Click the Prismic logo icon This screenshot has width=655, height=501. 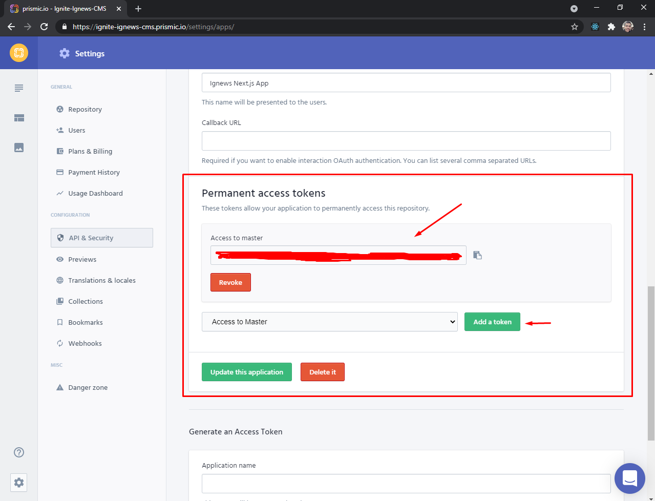(19, 53)
